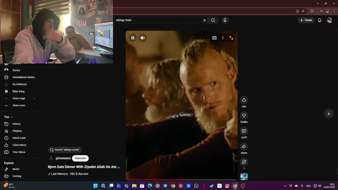338x190 pixels.
Task: Click the Short title 'Bjorn Eats Dinner With...'
Action: click(x=84, y=167)
